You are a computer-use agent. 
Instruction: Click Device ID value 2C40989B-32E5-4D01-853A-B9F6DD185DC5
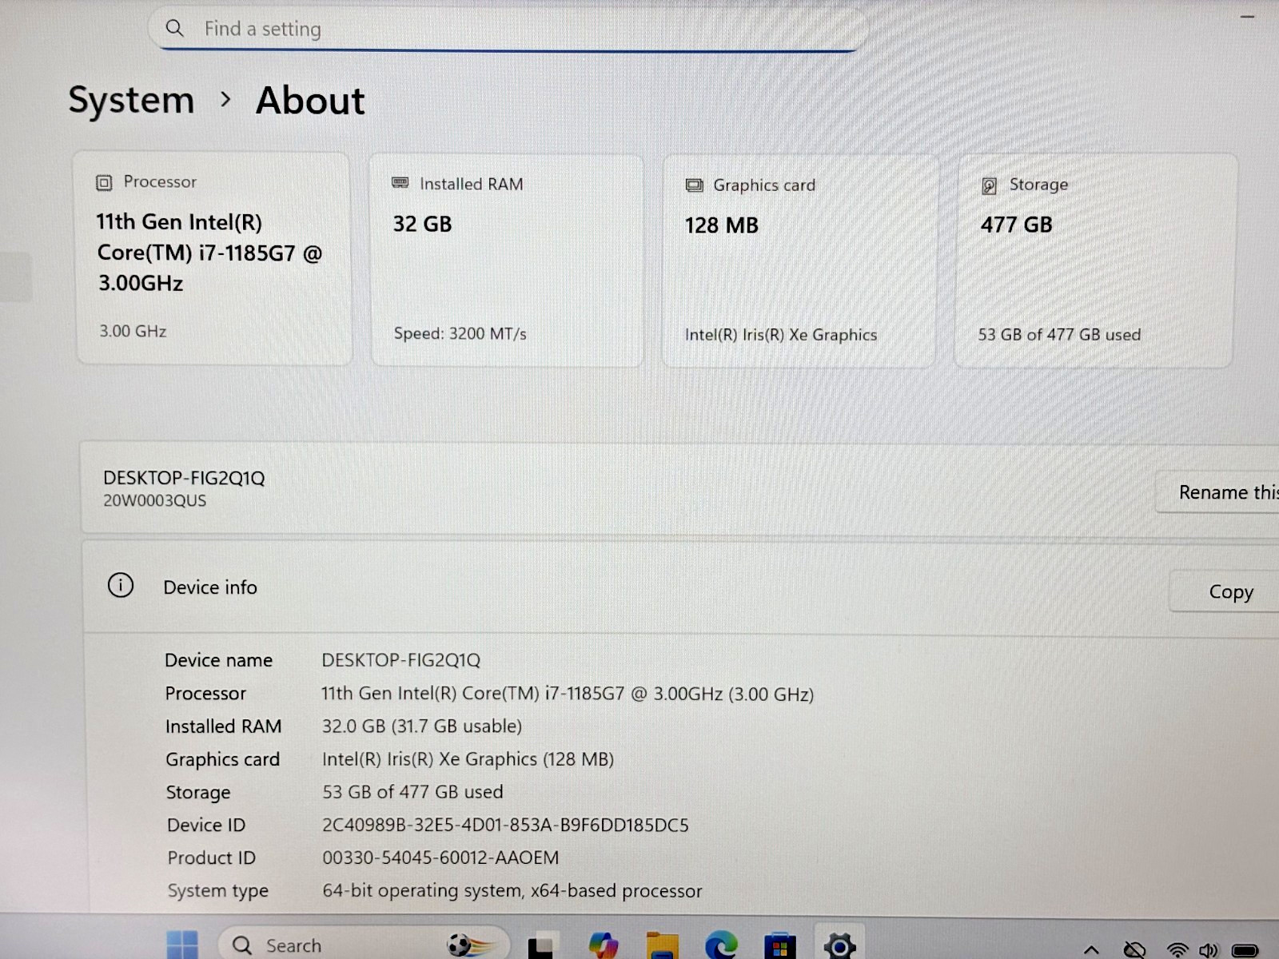[505, 825]
